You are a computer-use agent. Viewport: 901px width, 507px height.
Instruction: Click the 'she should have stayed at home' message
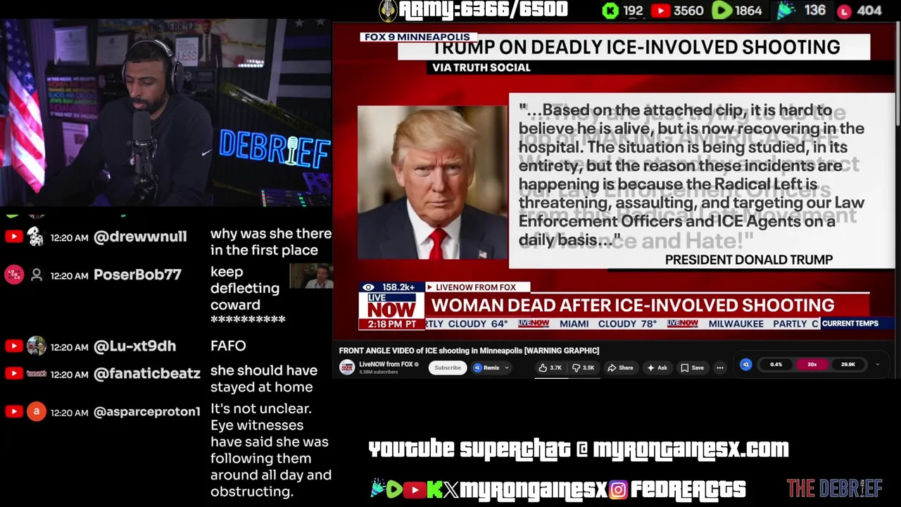(x=264, y=379)
